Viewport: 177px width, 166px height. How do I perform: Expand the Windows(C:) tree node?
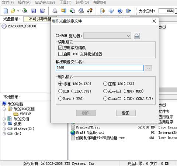(4, 129)
